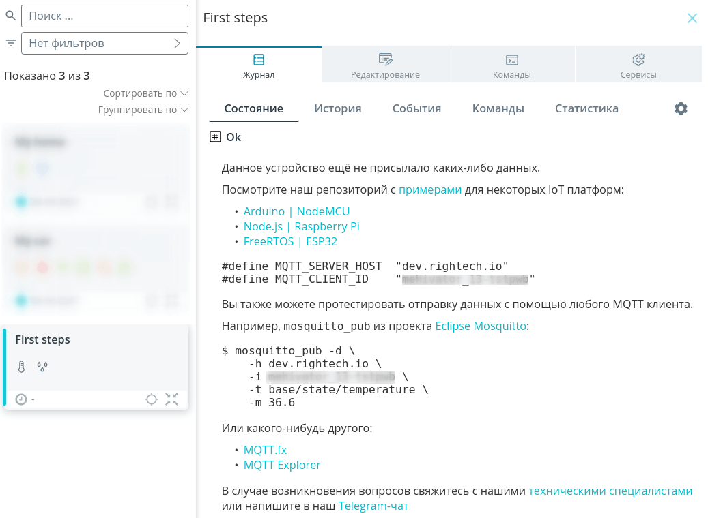The image size is (708, 518).
Task: Open the Arduino | NodeMCU link
Action: coord(296,211)
